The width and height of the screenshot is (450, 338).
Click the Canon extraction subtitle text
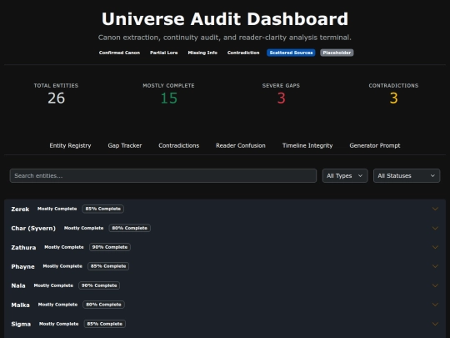[x=225, y=38]
